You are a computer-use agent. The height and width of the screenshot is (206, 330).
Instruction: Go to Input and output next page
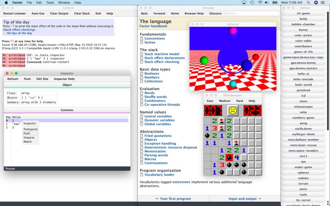[x=245, y=199]
